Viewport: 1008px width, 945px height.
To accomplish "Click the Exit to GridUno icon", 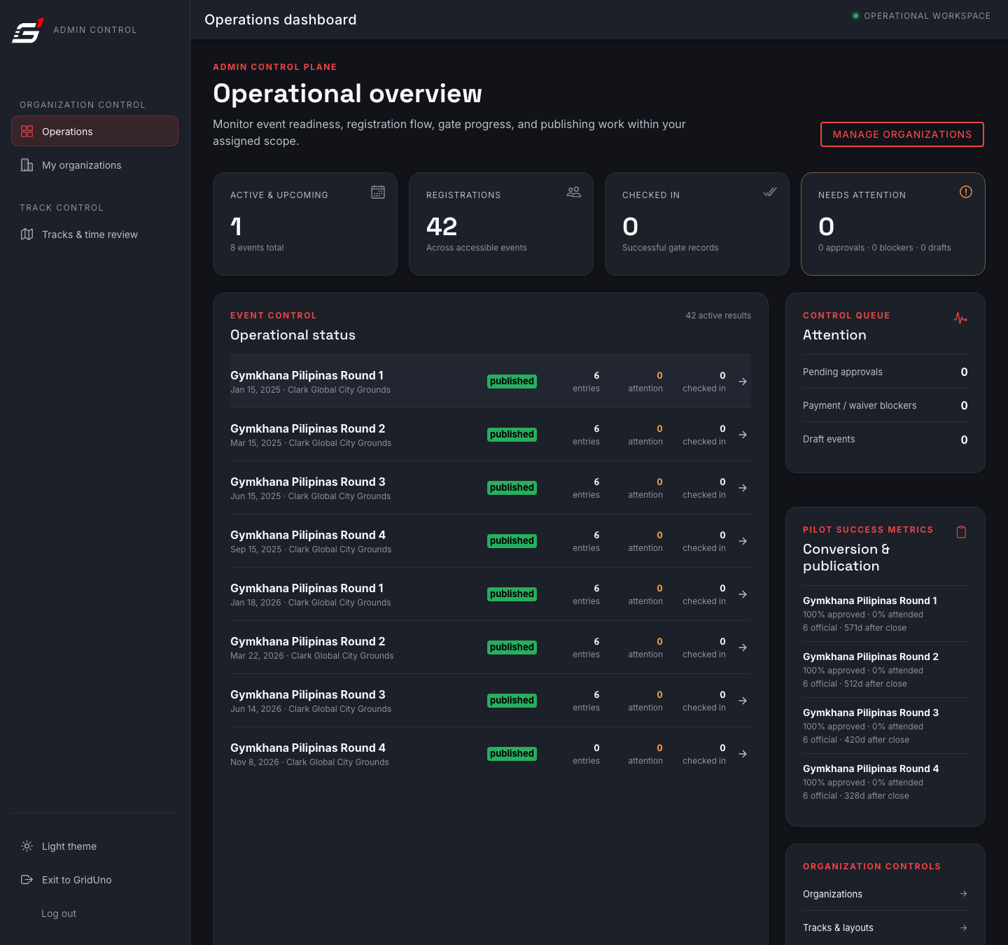I will point(27,880).
